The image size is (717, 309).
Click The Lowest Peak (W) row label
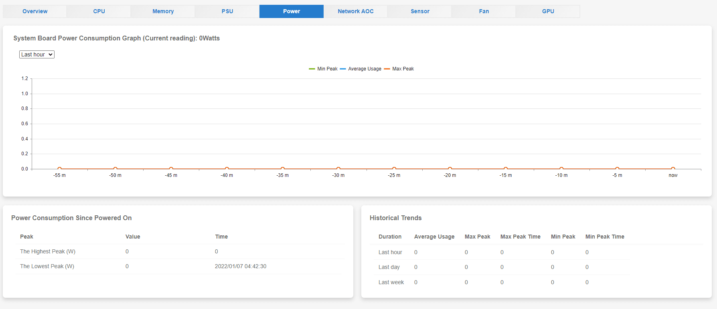[x=47, y=266]
